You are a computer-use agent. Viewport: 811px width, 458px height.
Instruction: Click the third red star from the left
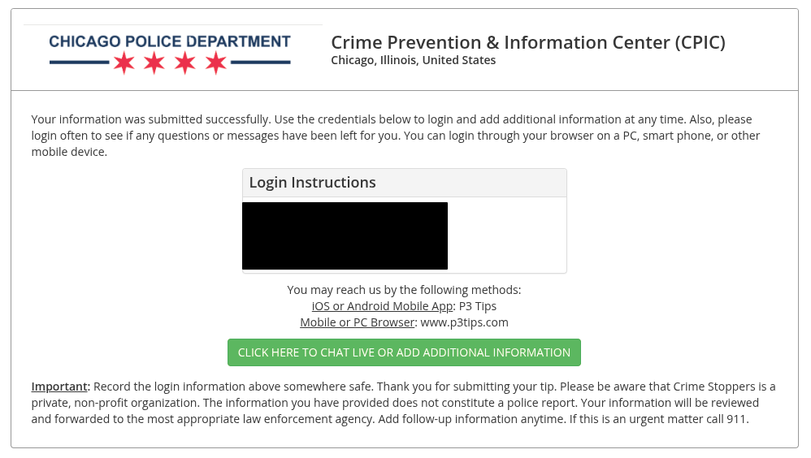[x=185, y=63]
